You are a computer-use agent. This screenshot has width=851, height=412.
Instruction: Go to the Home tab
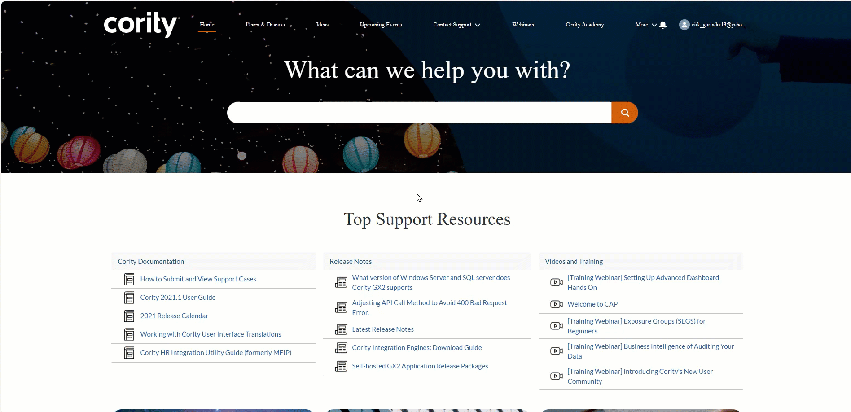207,25
